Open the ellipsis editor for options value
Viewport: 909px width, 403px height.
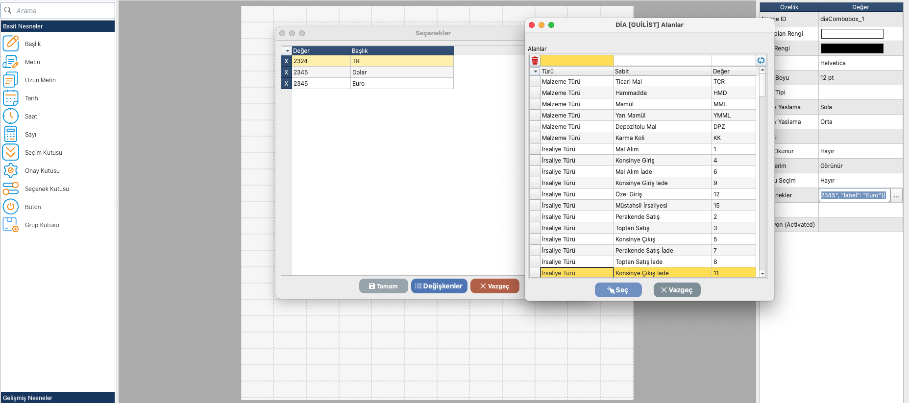coord(896,195)
